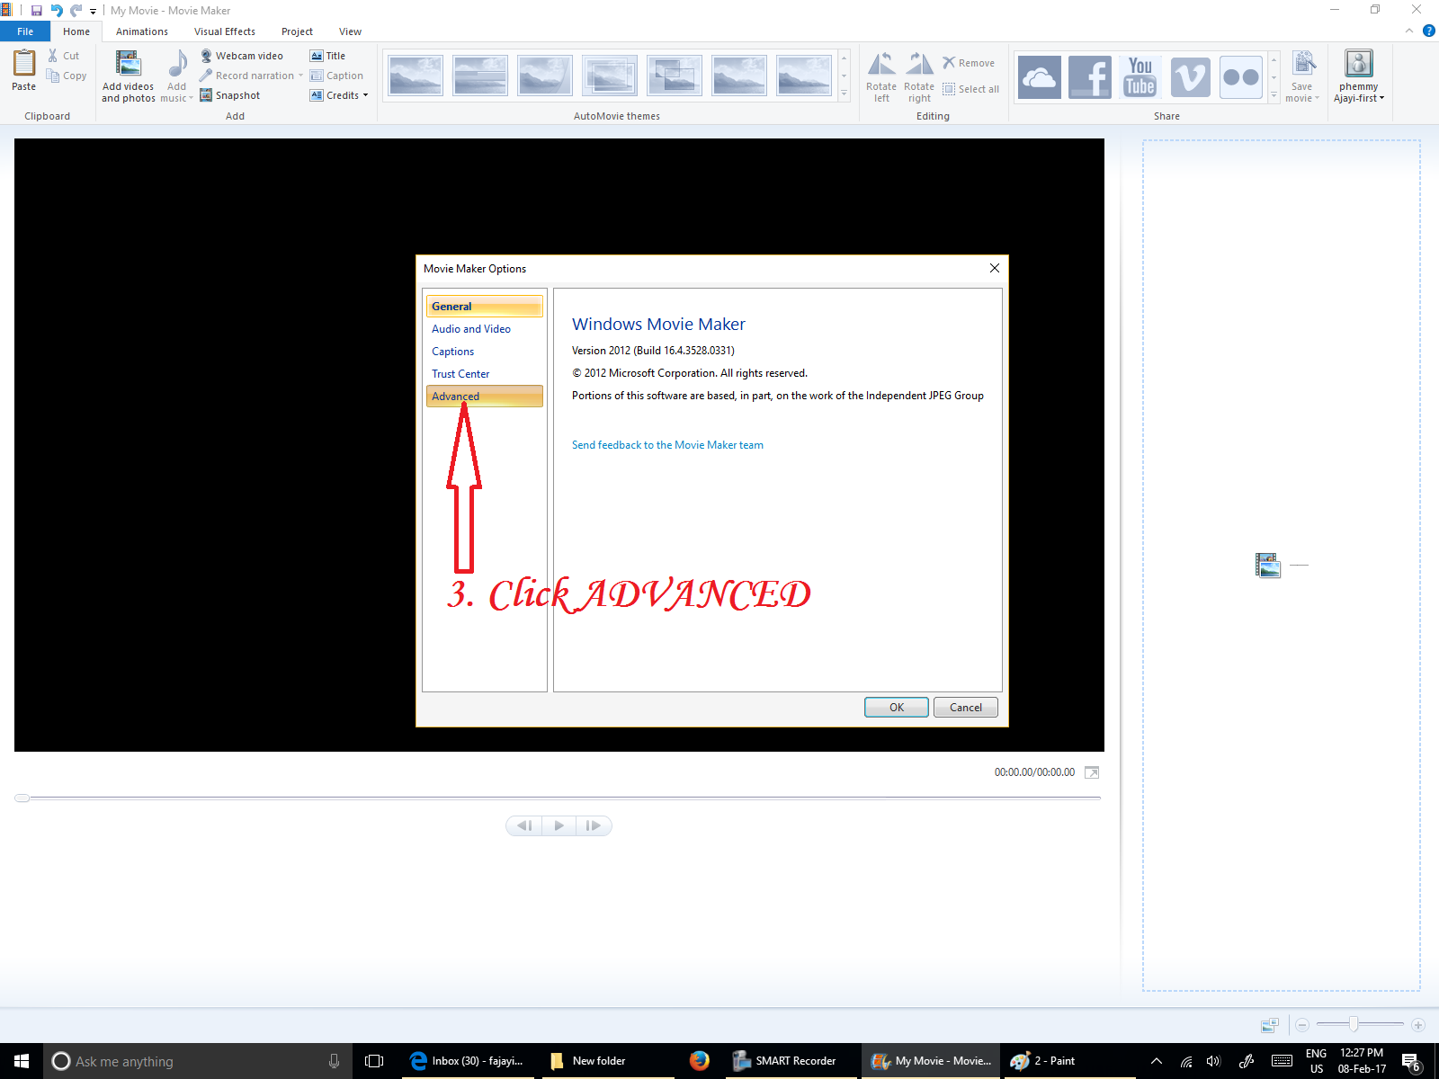
Task: Click the Rotate right icon
Action: [x=918, y=65]
